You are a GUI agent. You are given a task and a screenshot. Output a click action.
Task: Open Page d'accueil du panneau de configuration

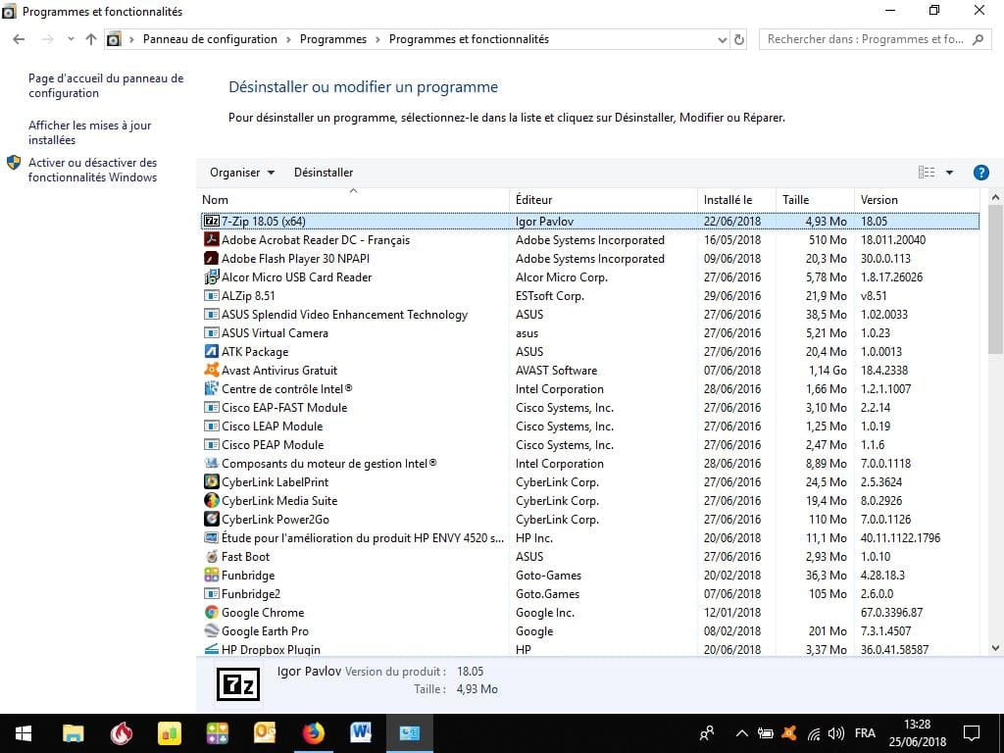coord(106,86)
